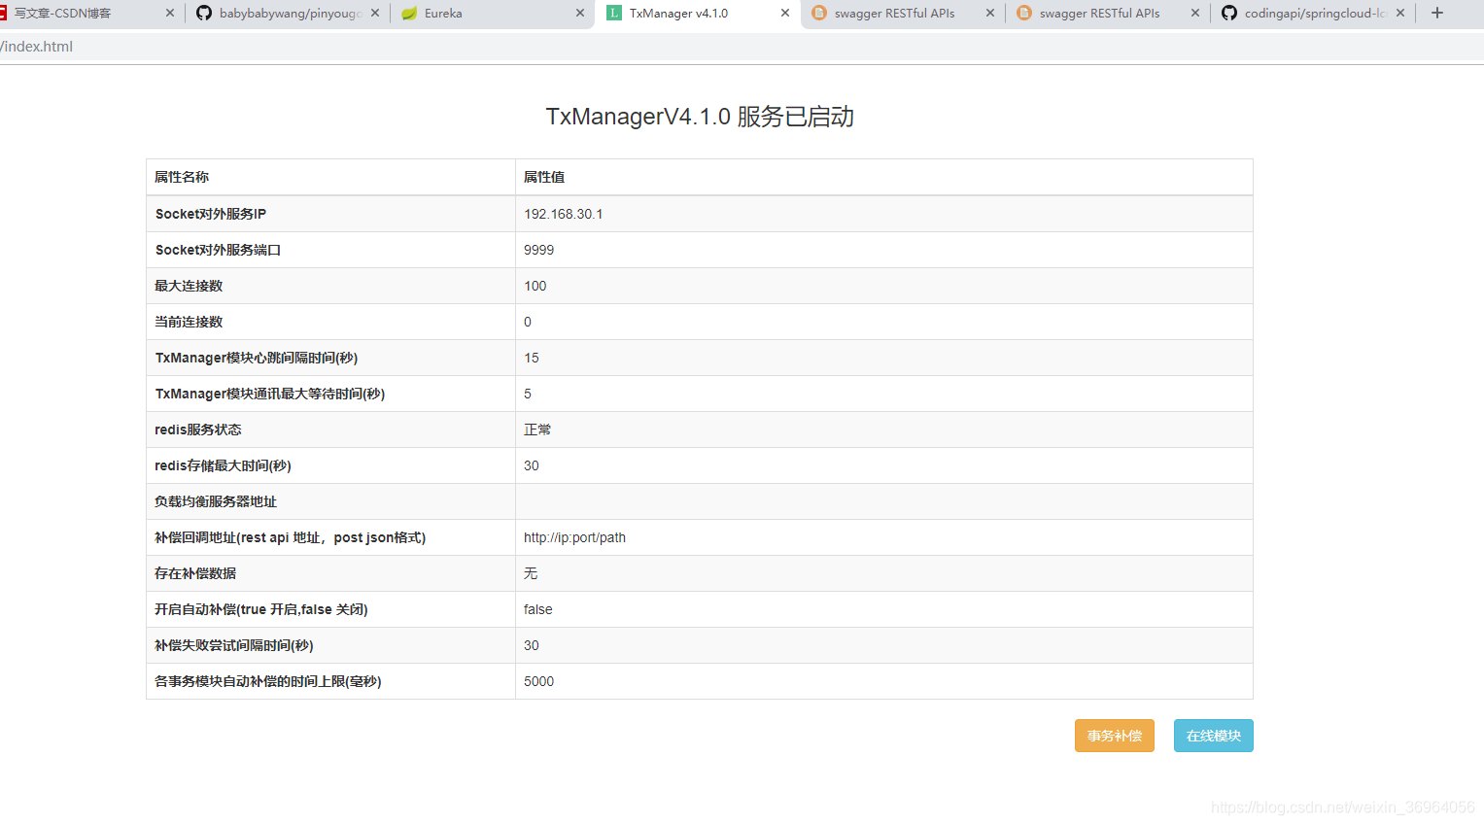Close the second swagger RESTful APIs tab
Image resolution: width=1484 pixels, height=825 pixels.
pos(1195,14)
